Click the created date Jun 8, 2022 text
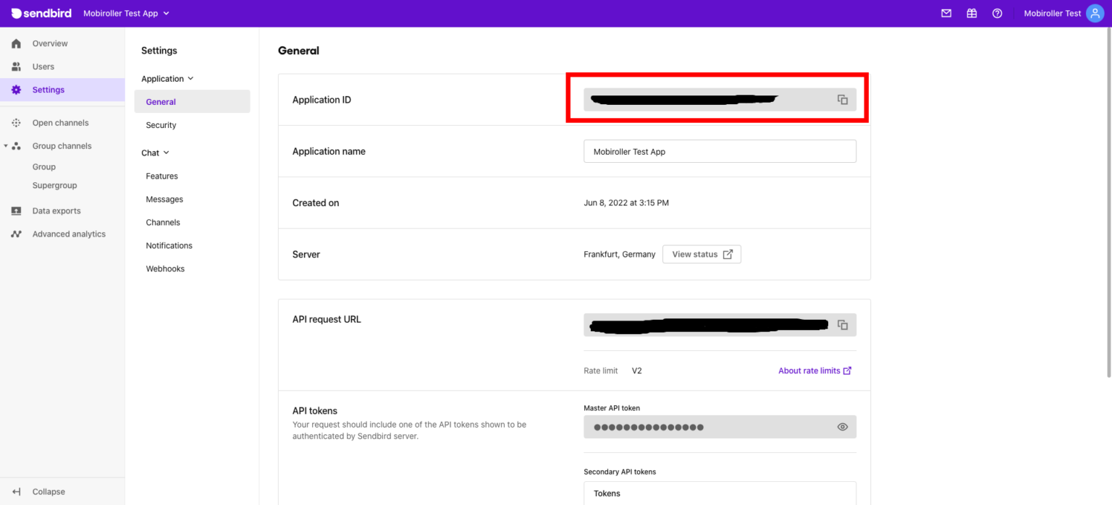This screenshot has height=505, width=1112. (x=626, y=203)
